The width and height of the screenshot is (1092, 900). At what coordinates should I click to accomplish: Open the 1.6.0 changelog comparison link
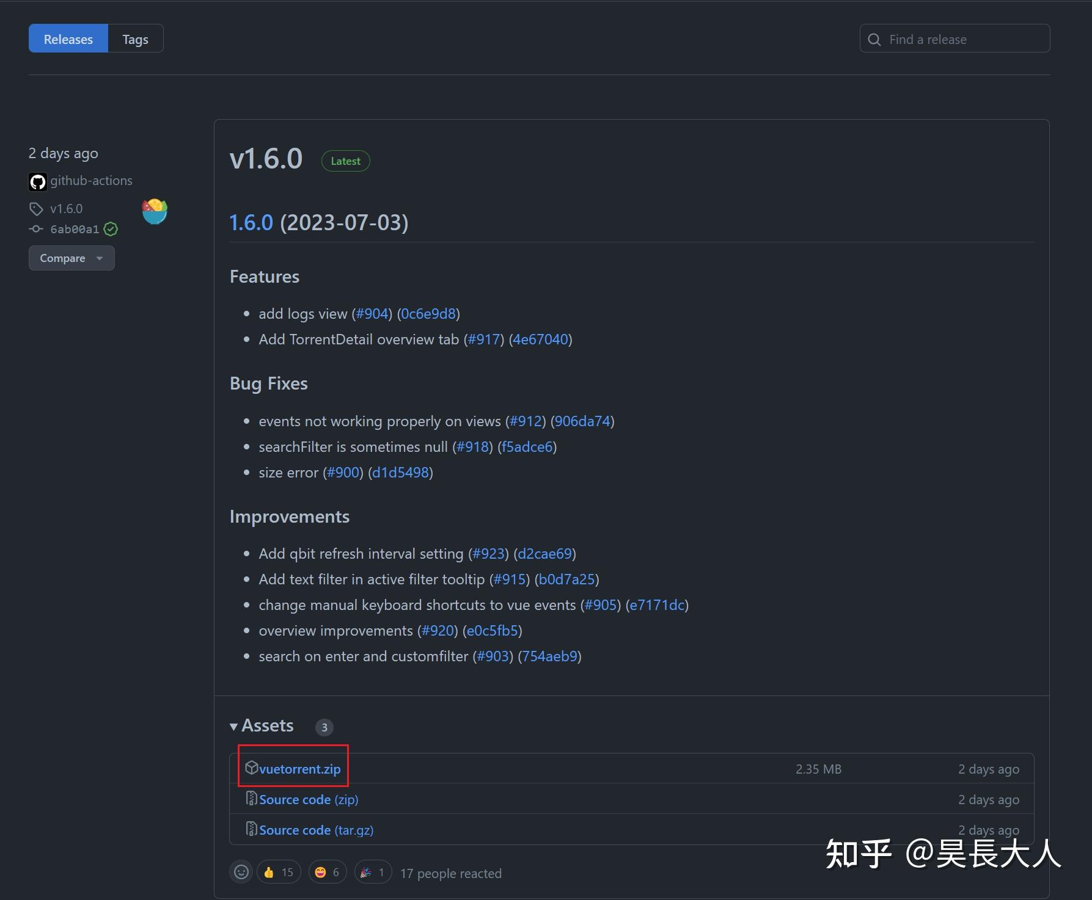pyautogui.click(x=251, y=222)
